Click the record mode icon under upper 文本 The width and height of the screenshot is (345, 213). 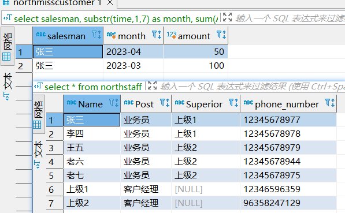pos(6,96)
